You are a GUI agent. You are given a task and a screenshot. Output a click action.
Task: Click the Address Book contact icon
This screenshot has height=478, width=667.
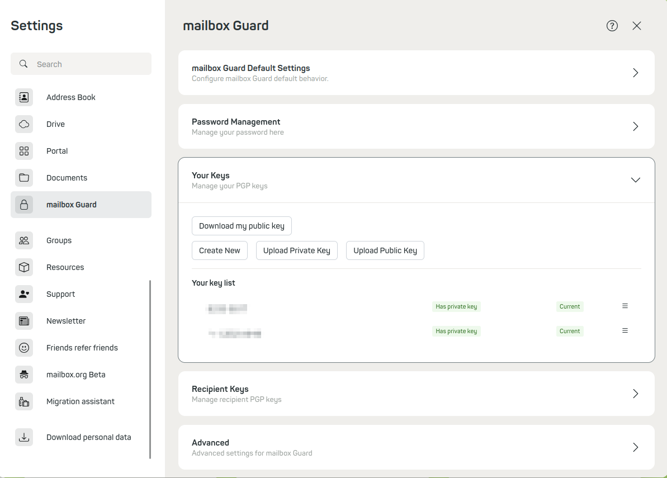click(x=24, y=97)
